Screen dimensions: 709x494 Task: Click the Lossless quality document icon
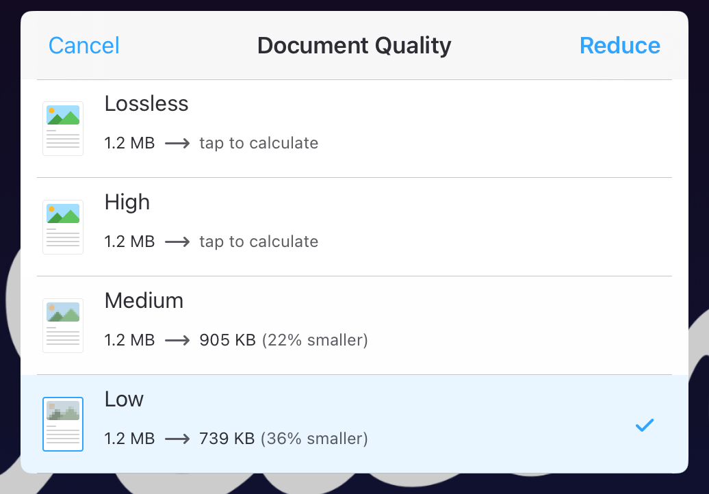63,129
